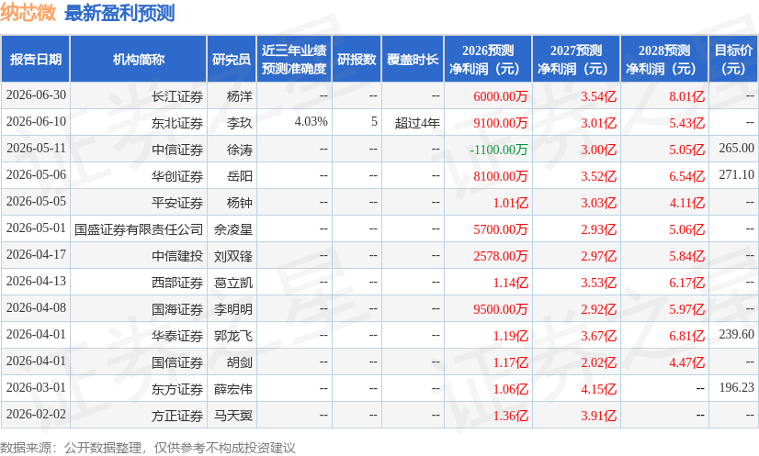Click the 机构简称 column header

click(139, 59)
